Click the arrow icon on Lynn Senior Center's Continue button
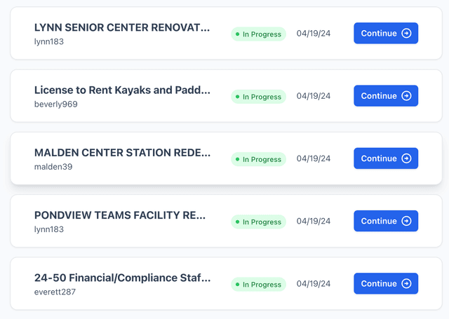This screenshot has width=449, height=319. tap(406, 34)
